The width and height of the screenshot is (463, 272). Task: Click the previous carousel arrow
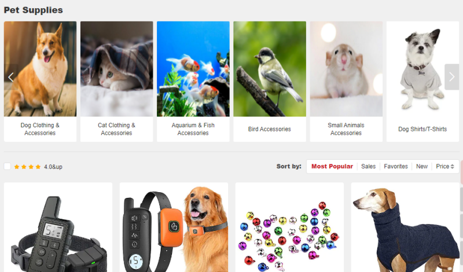[x=11, y=77]
